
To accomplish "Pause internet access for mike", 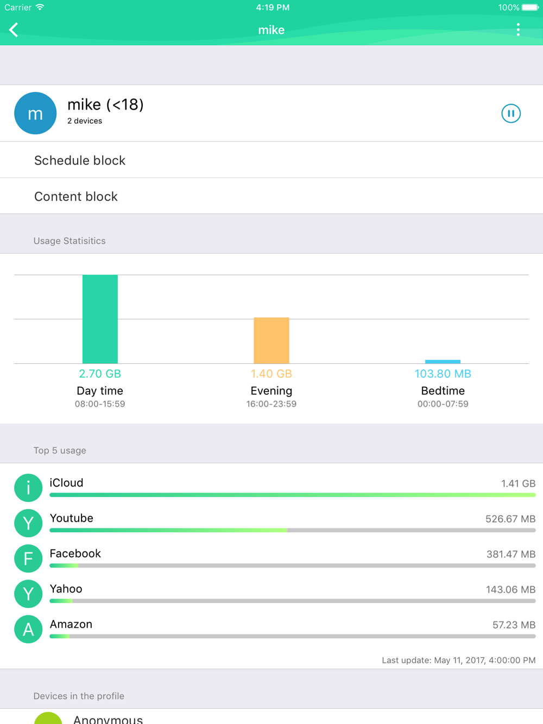I will [x=510, y=114].
